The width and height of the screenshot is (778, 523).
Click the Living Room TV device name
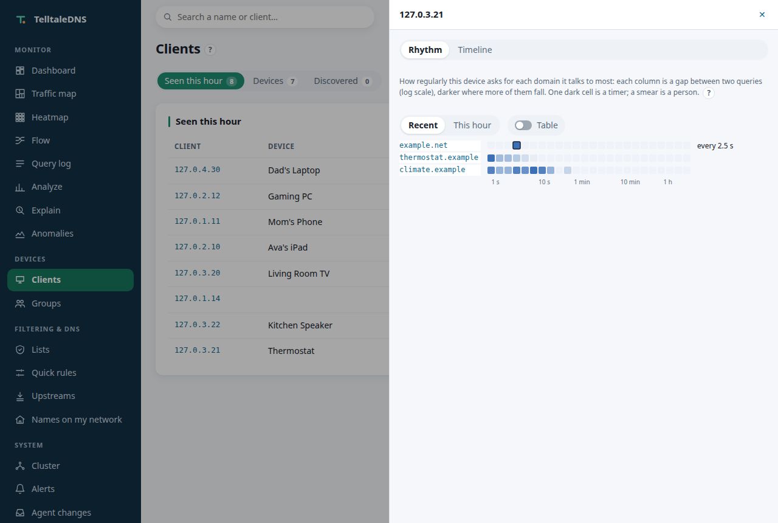coord(299,274)
